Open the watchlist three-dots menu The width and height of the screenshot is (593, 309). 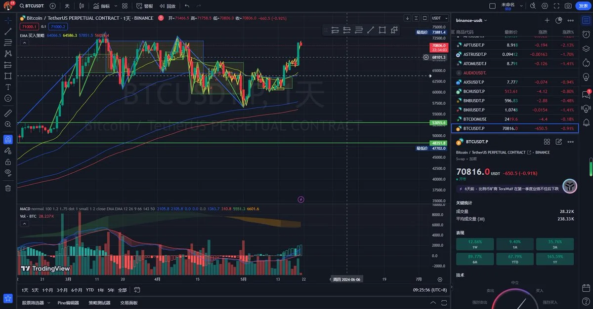click(x=571, y=20)
